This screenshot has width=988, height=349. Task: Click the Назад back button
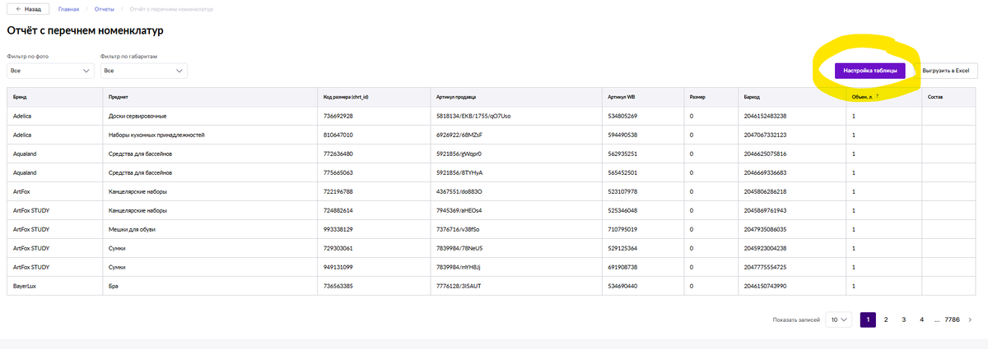[27, 8]
